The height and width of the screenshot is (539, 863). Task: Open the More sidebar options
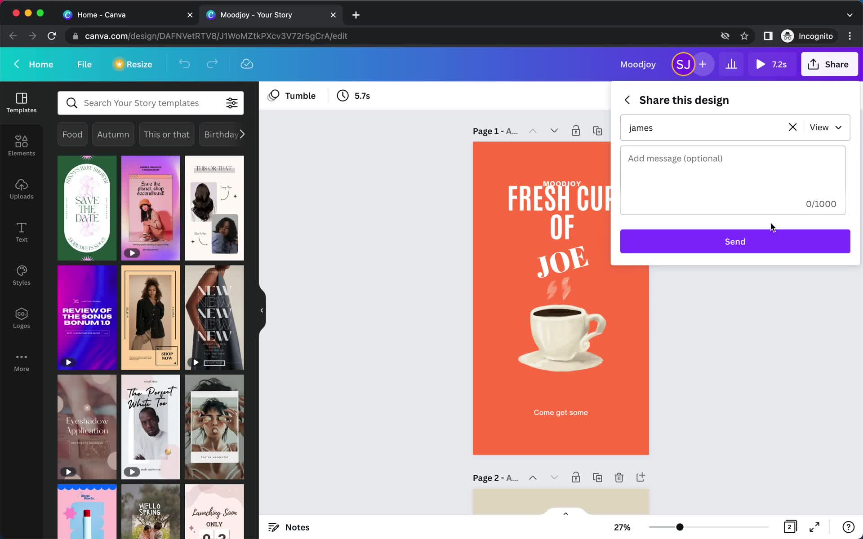click(21, 362)
